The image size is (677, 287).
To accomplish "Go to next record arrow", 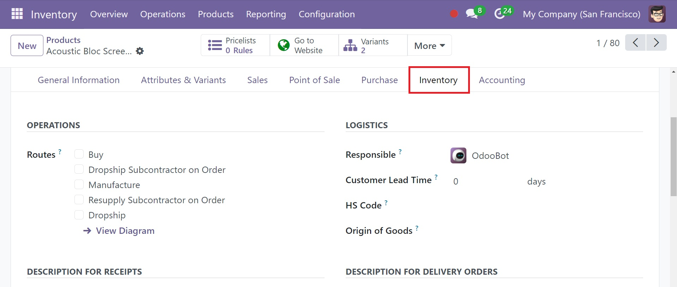I will tap(656, 43).
